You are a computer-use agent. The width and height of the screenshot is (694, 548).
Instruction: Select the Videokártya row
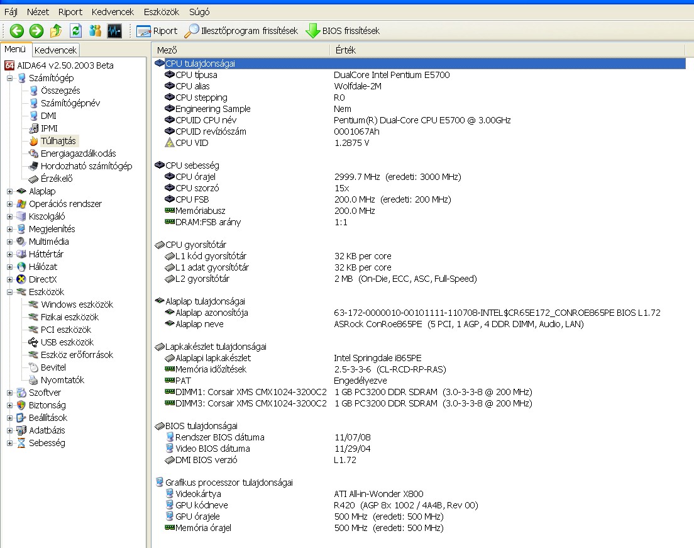pos(419,494)
